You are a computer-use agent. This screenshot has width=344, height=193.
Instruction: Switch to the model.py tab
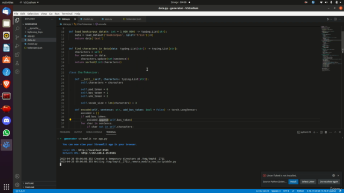point(88,19)
